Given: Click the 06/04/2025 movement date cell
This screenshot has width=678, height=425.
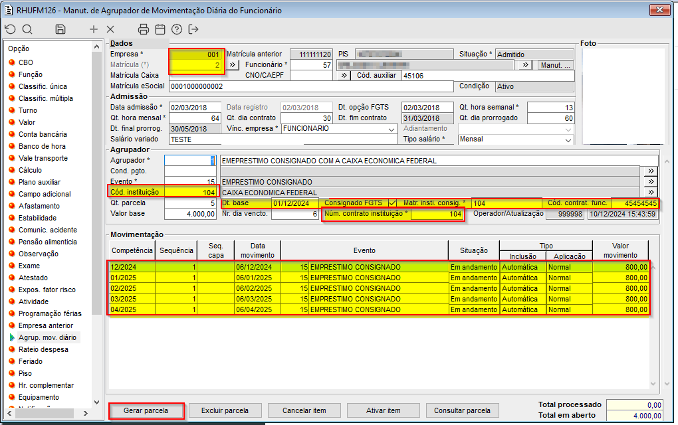Looking at the screenshot, I should [258, 309].
